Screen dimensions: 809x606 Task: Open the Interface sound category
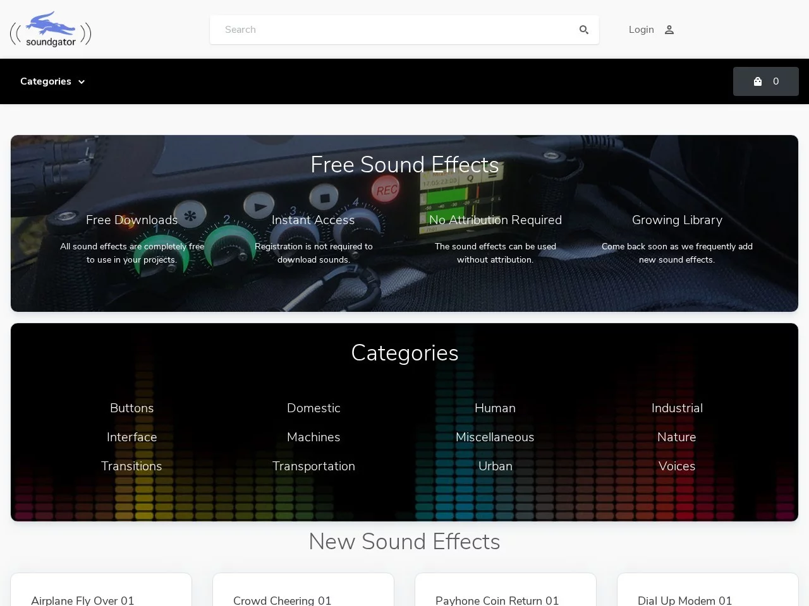pyautogui.click(x=131, y=437)
